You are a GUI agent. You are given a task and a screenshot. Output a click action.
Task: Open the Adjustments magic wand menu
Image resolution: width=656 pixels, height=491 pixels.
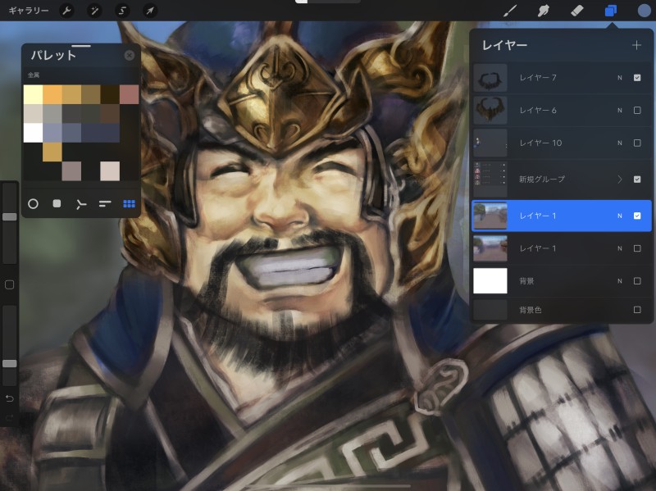pos(94,11)
